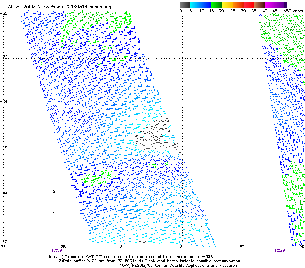
Task: Click the '>50 knots' legend label
Action: [293, 11]
